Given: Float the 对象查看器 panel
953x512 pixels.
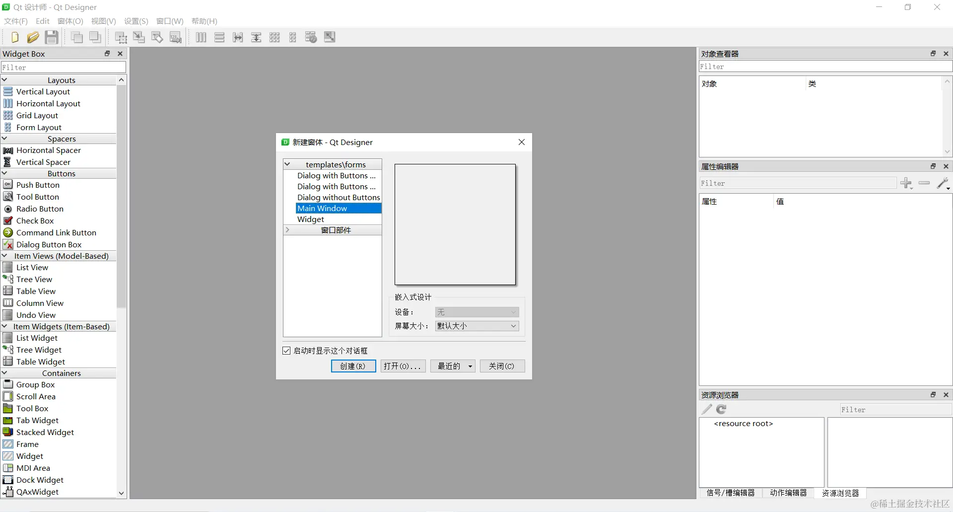Looking at the screenshot, I should coord(933,54).
